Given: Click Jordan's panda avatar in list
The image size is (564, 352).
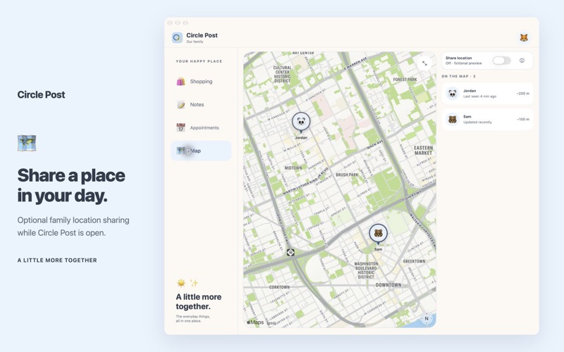Looking at the screenshot, I should pyautogui.click(x=453, y=94).
